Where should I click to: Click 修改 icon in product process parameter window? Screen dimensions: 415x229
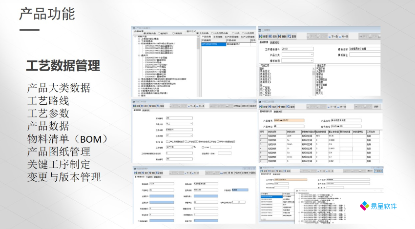pyautogui.click(x=270, y=107)
